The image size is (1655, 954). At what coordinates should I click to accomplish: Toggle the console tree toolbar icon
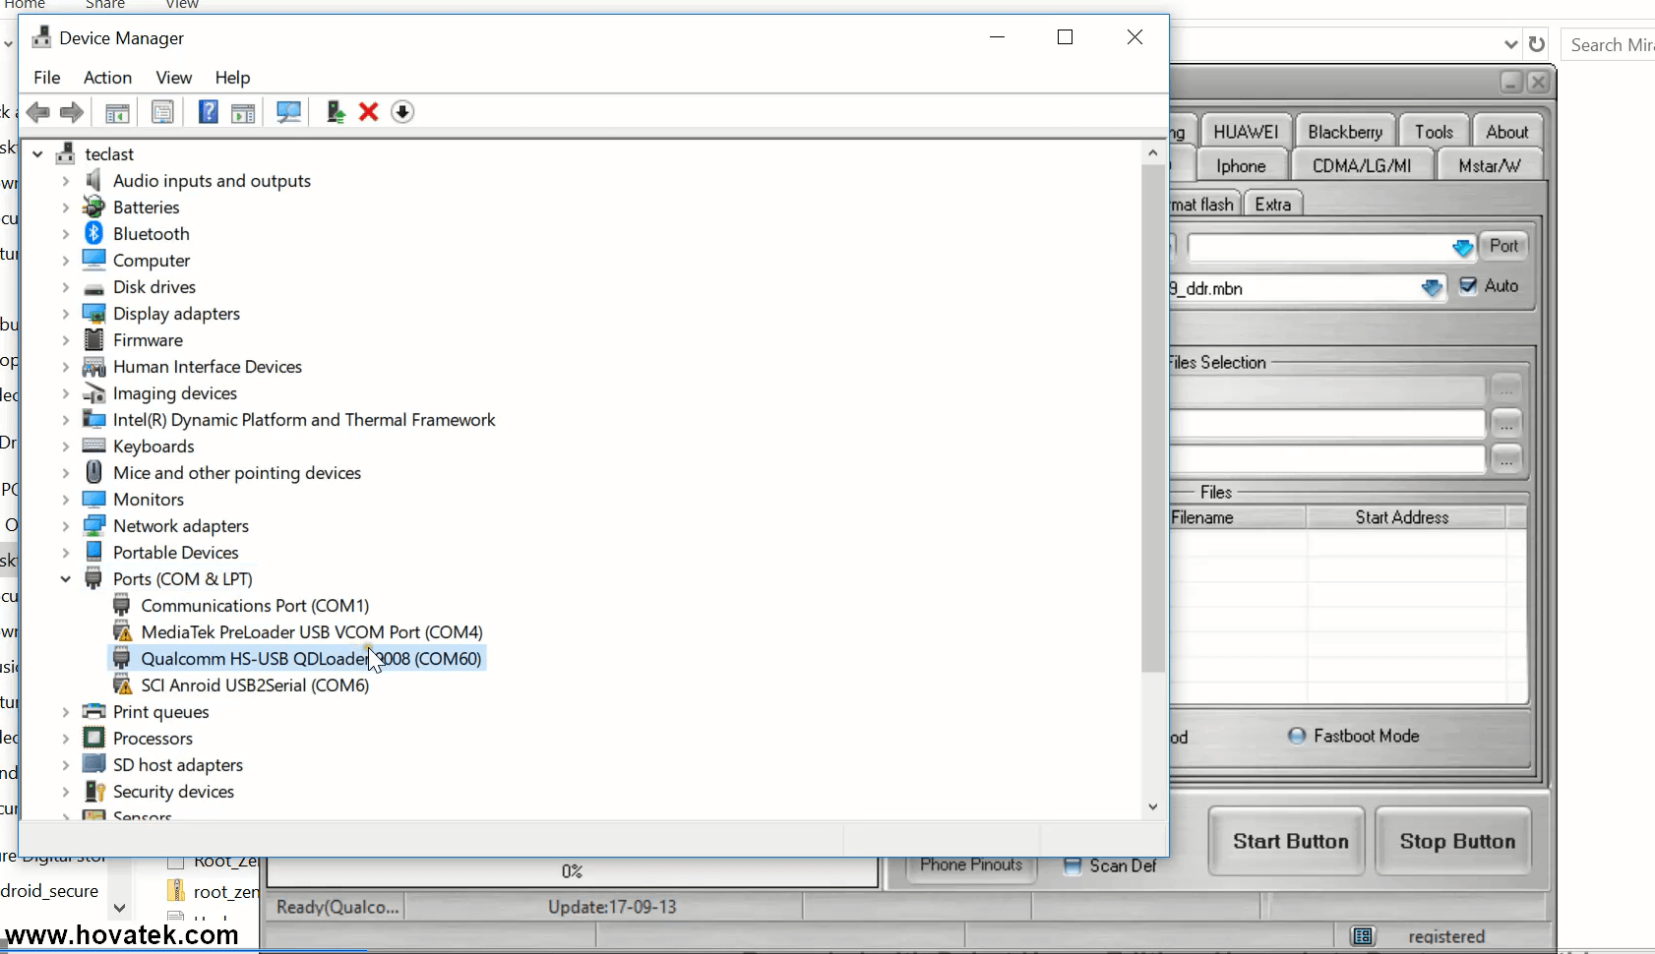tap(116, 111)
